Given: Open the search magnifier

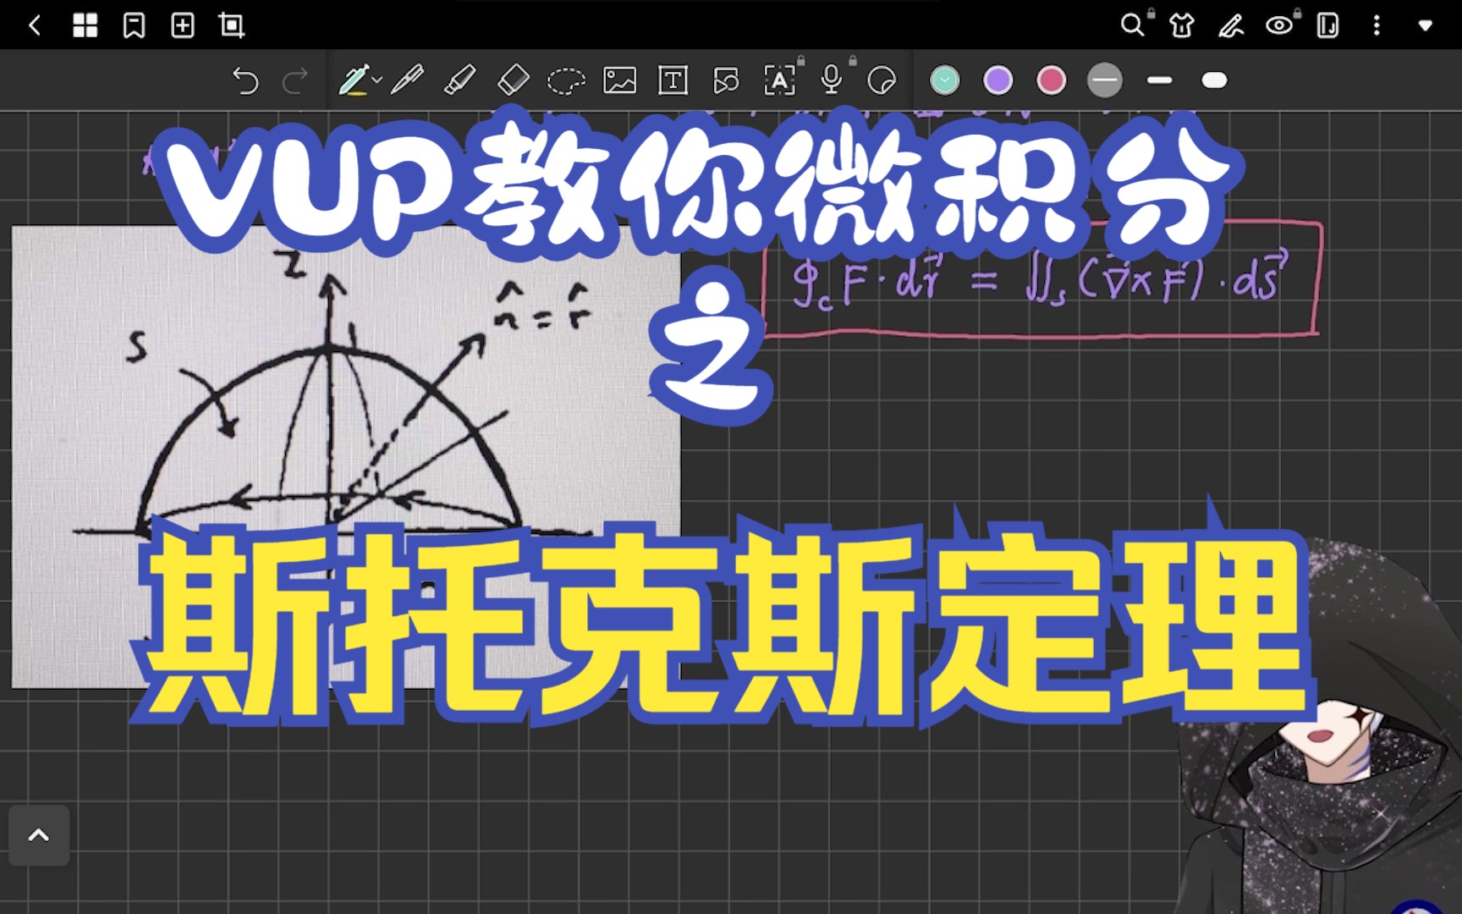Looking at the screenshot, I should point(1132,25).
